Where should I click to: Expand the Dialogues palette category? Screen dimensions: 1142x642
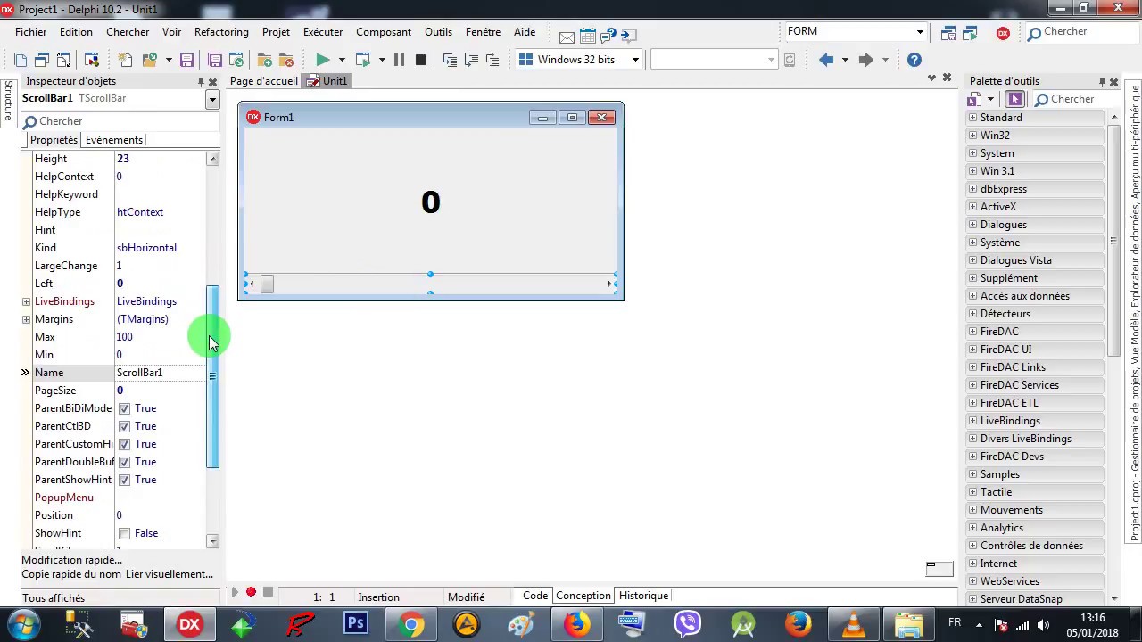click(972, 225)
